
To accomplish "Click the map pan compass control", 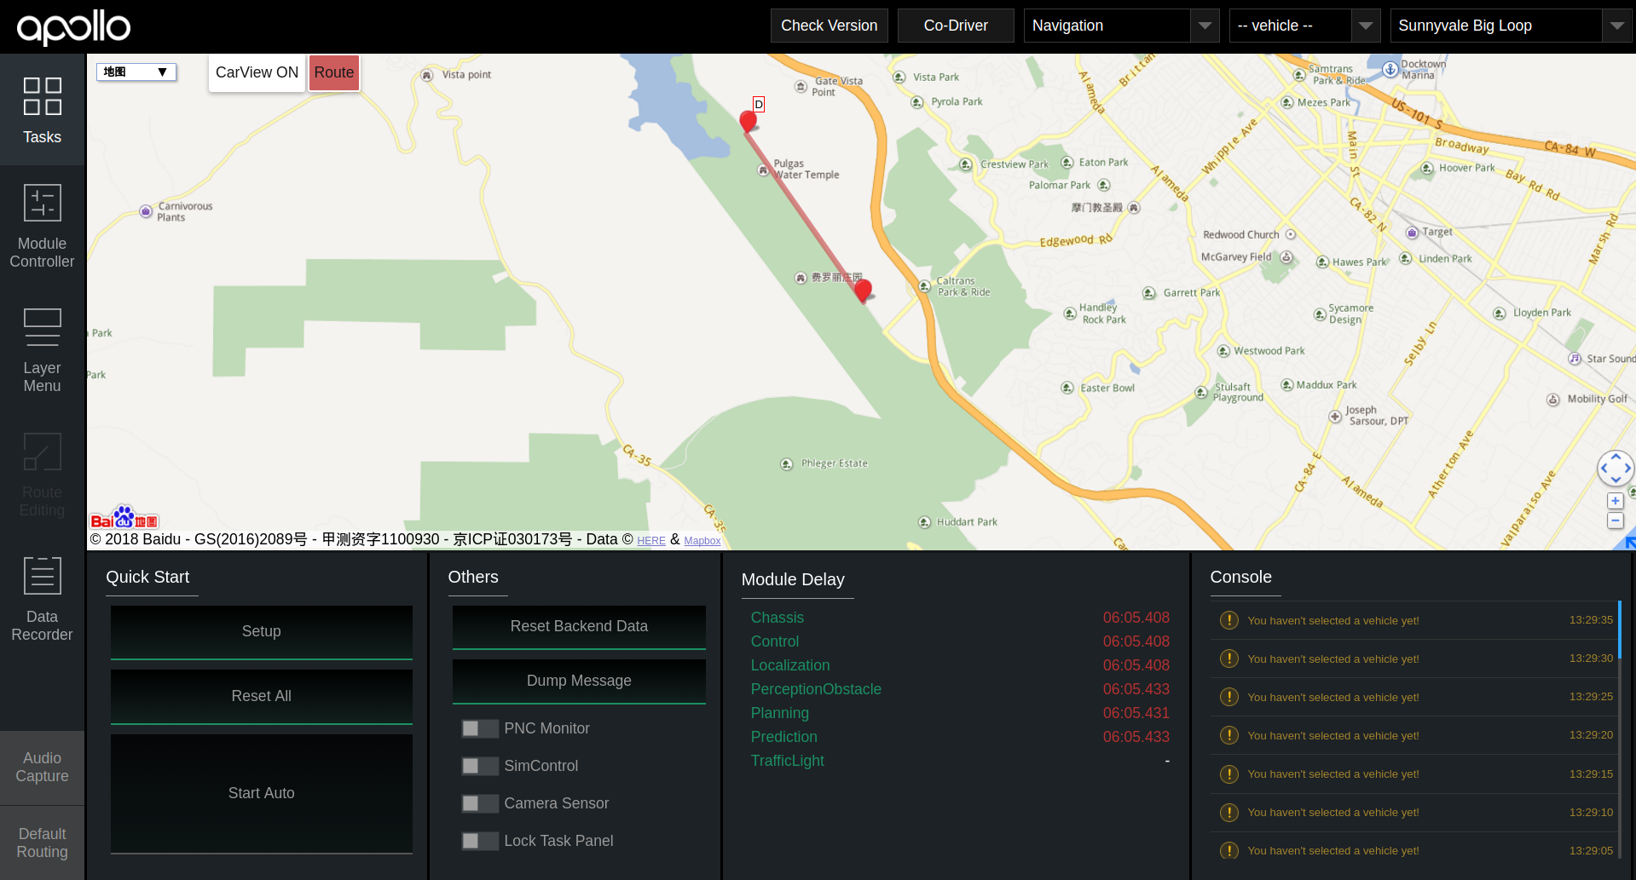I will 1615,468.
